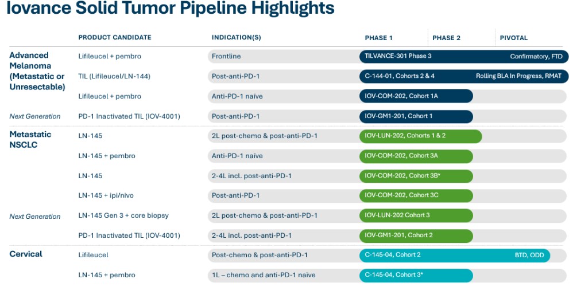Select the C-145-04, Cohort 2 teal bar

click(x=454, y=255)
